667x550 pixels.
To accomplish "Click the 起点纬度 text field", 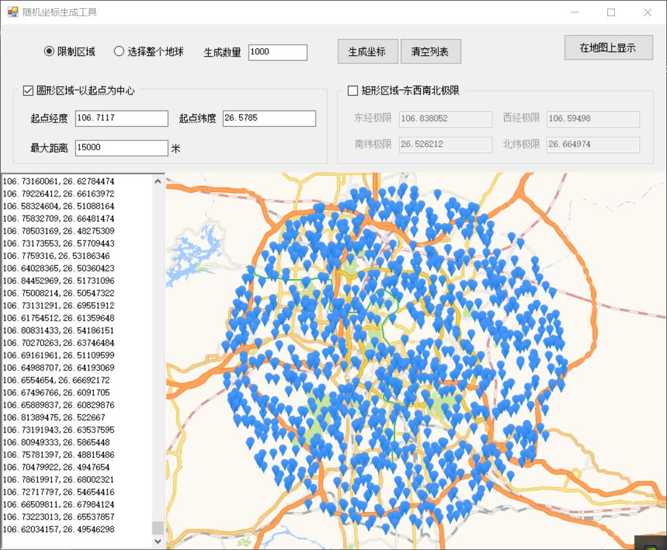I will point(269,118).
